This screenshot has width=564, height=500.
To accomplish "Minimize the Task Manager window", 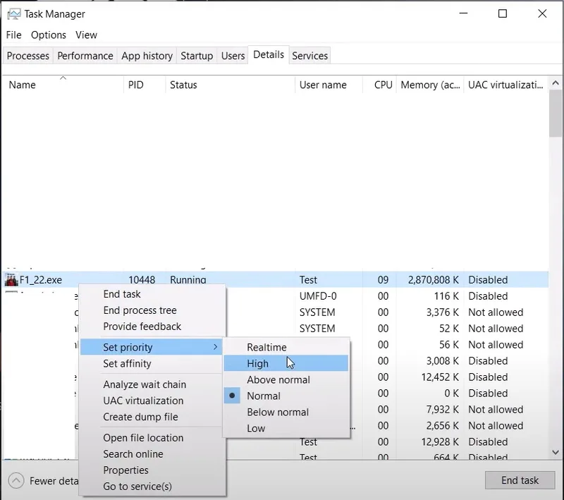I will click(x=463, y=13).
